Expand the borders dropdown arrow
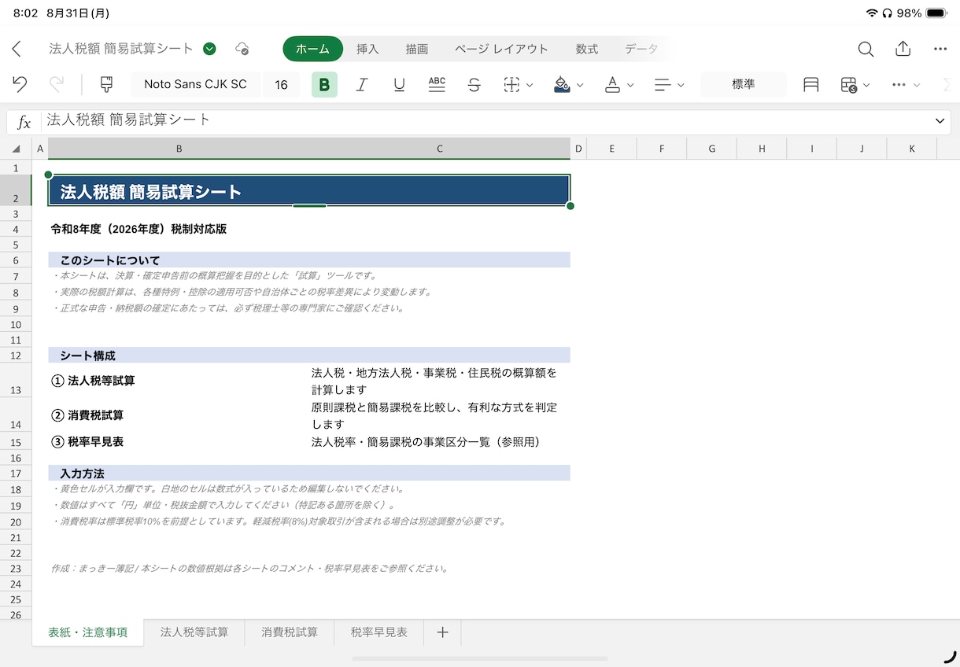Viewport: 960px width, 667px height. click(x=530, y=85)
